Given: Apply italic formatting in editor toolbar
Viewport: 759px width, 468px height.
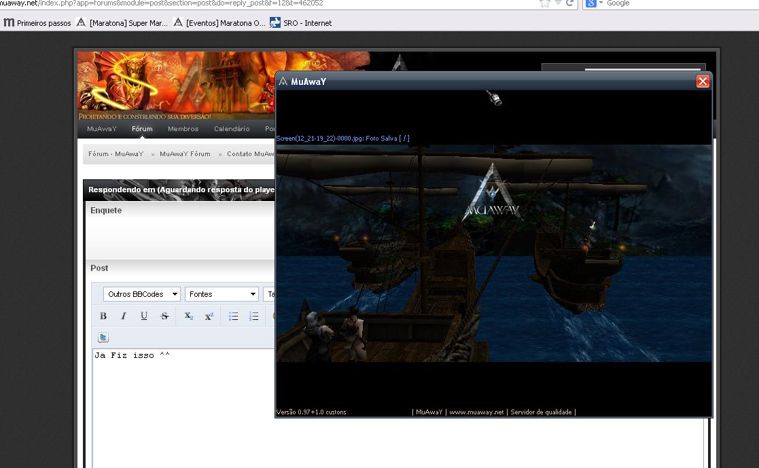Looking at the screenshot, I should [124, 316].
